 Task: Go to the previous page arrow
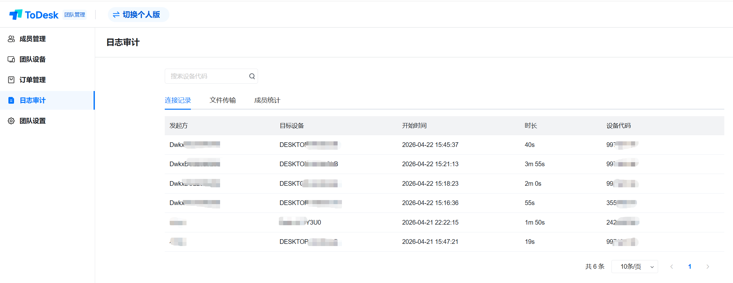[671, 267]
